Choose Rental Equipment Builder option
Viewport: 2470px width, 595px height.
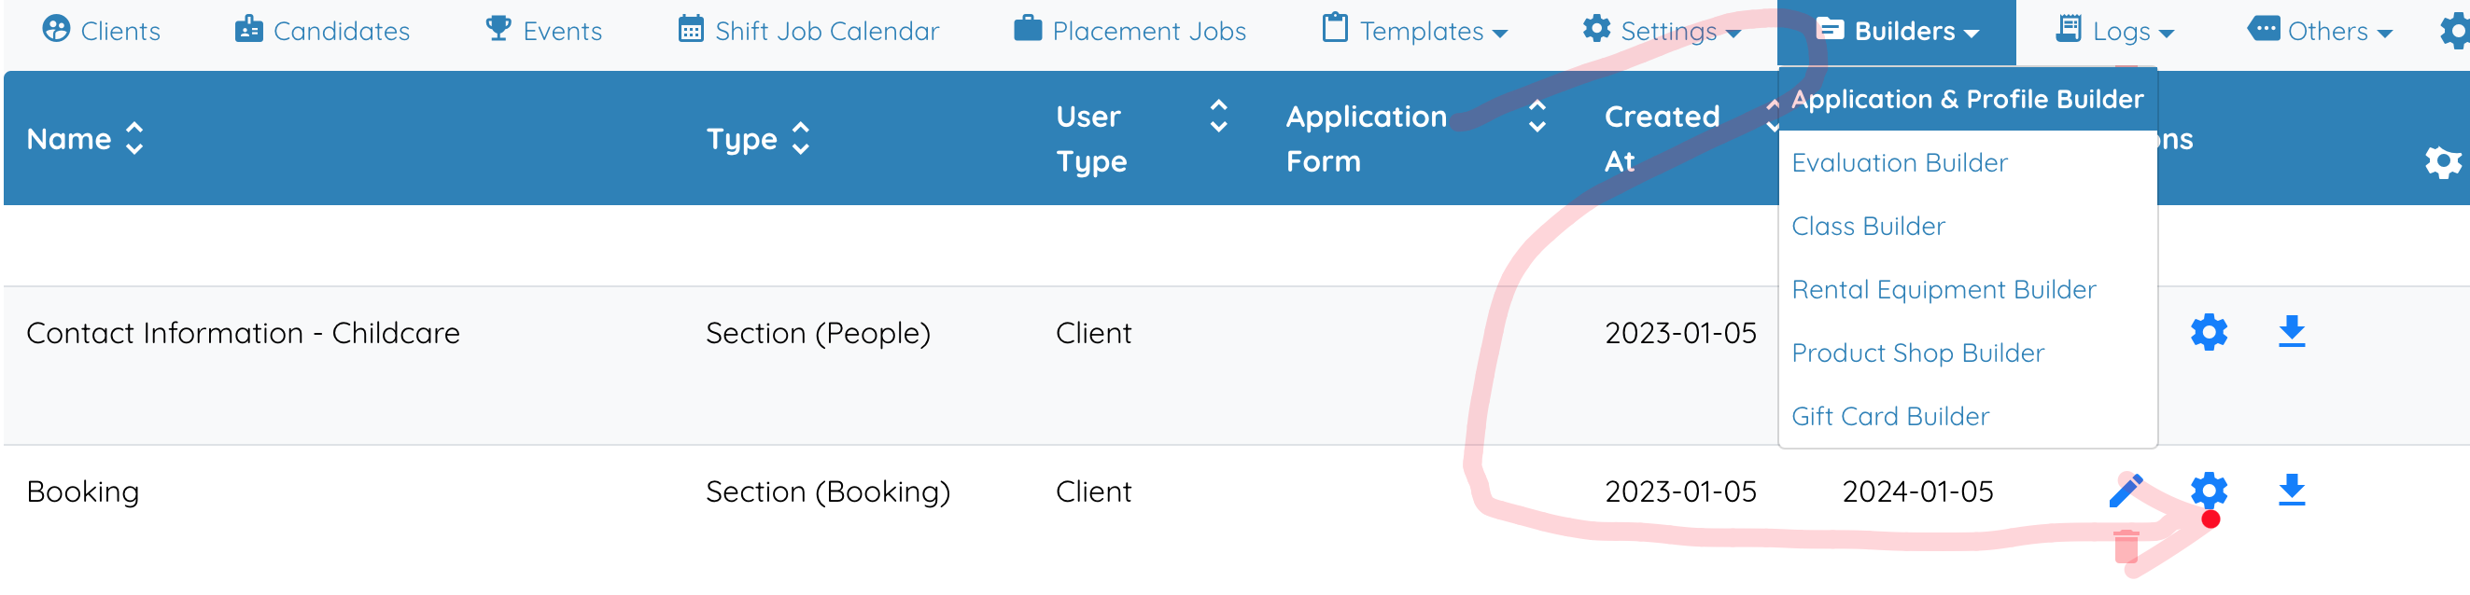[x=1943, y=289]
